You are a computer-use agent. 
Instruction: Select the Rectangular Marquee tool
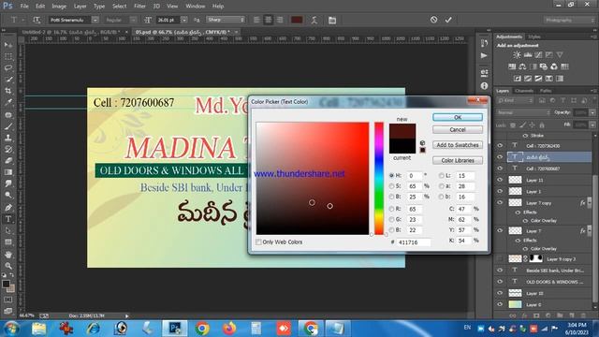[x=8, y=56]
